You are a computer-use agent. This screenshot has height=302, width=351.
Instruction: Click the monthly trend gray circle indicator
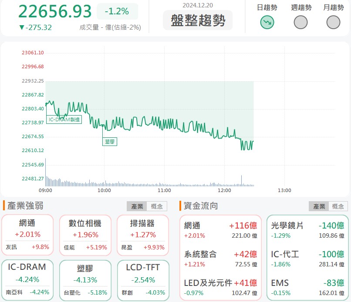[x=333, y=22]
